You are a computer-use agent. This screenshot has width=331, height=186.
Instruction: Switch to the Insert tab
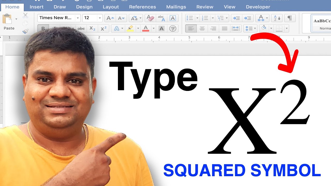coord(36,7)
